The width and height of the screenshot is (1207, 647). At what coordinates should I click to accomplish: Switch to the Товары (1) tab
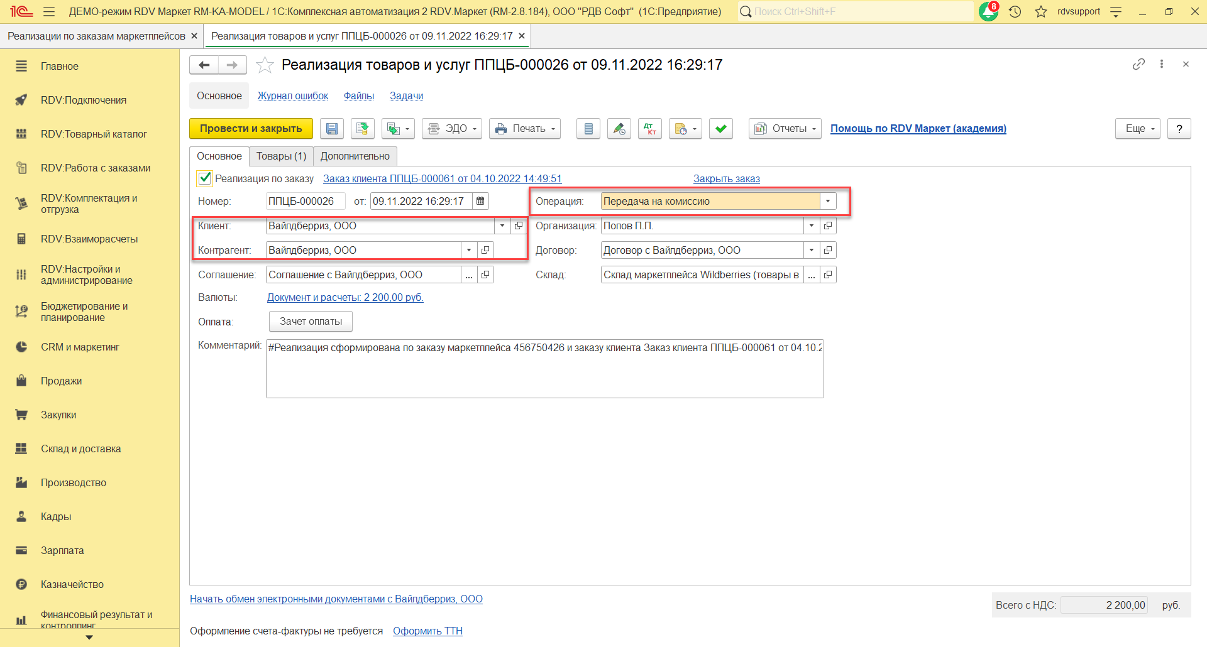(281, 156)
